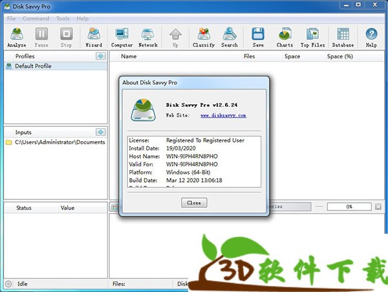
Task: Click the Stop toolbar icon
Action: (67, 37)
